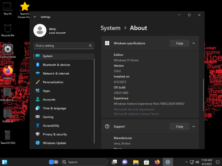Select the Recycle Bin desktop icon

(x=8, y=30)
